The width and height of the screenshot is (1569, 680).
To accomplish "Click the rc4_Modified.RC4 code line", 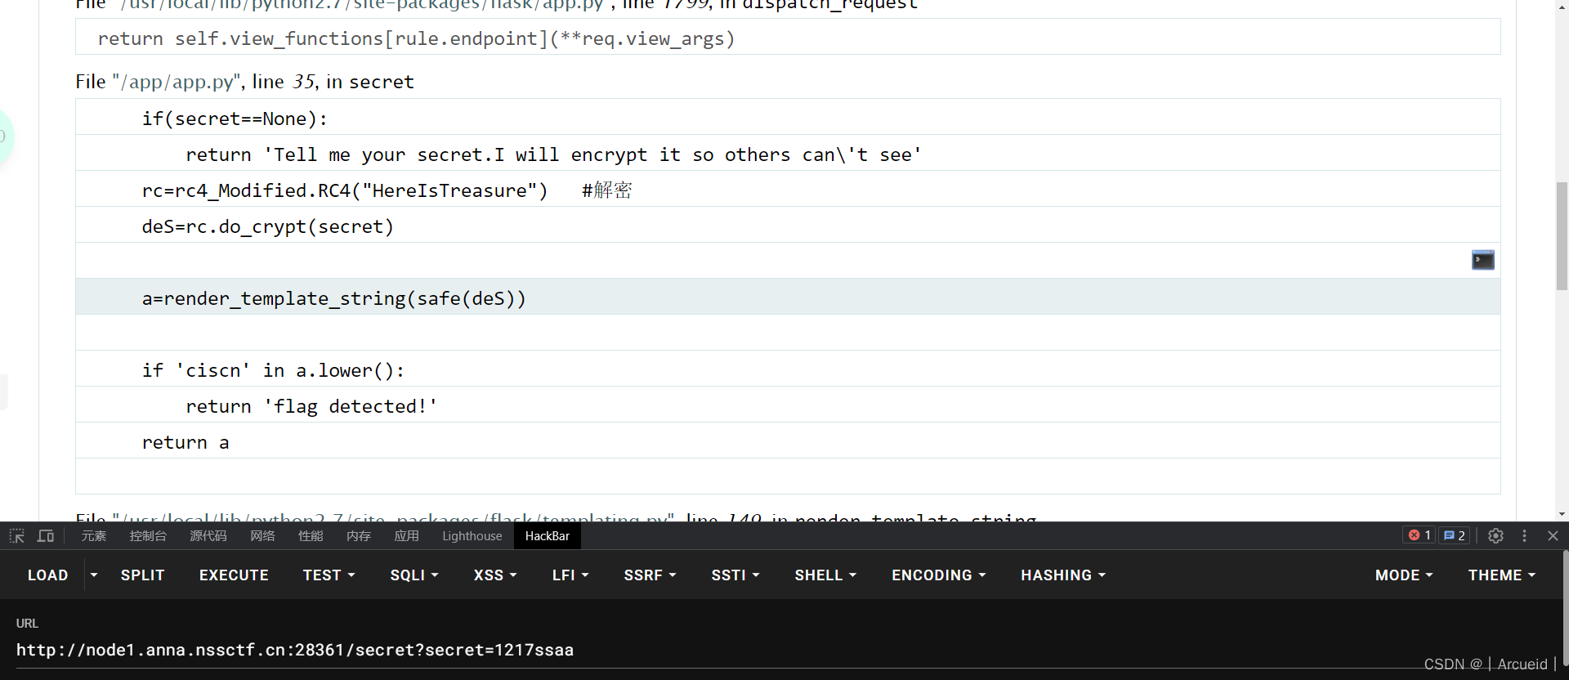I will pos(788,189).
